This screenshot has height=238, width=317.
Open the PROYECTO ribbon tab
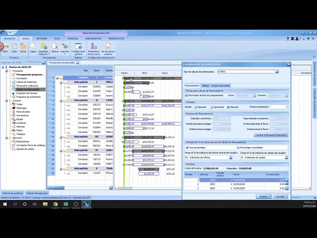(x=9, y=39)
